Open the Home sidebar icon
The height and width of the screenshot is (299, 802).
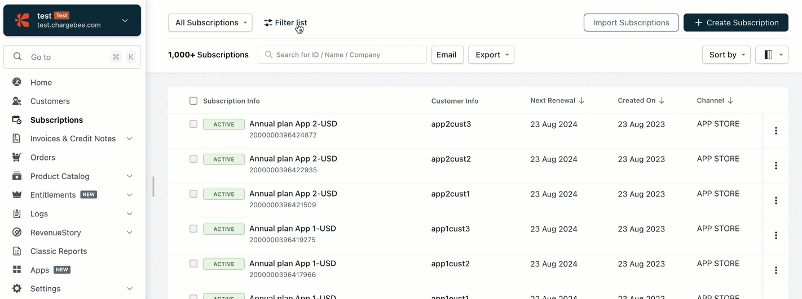coord(17,82)
